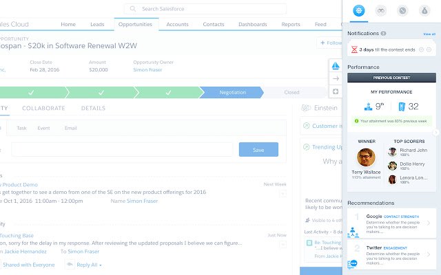Click the sailboat icon on the side strip

pyautogui.click(x=336, y=66)
